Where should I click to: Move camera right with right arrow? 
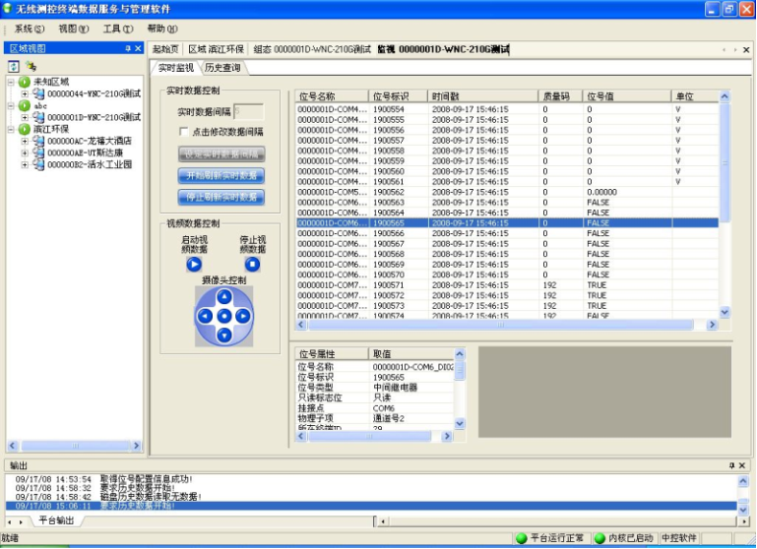tap(243, 316)
